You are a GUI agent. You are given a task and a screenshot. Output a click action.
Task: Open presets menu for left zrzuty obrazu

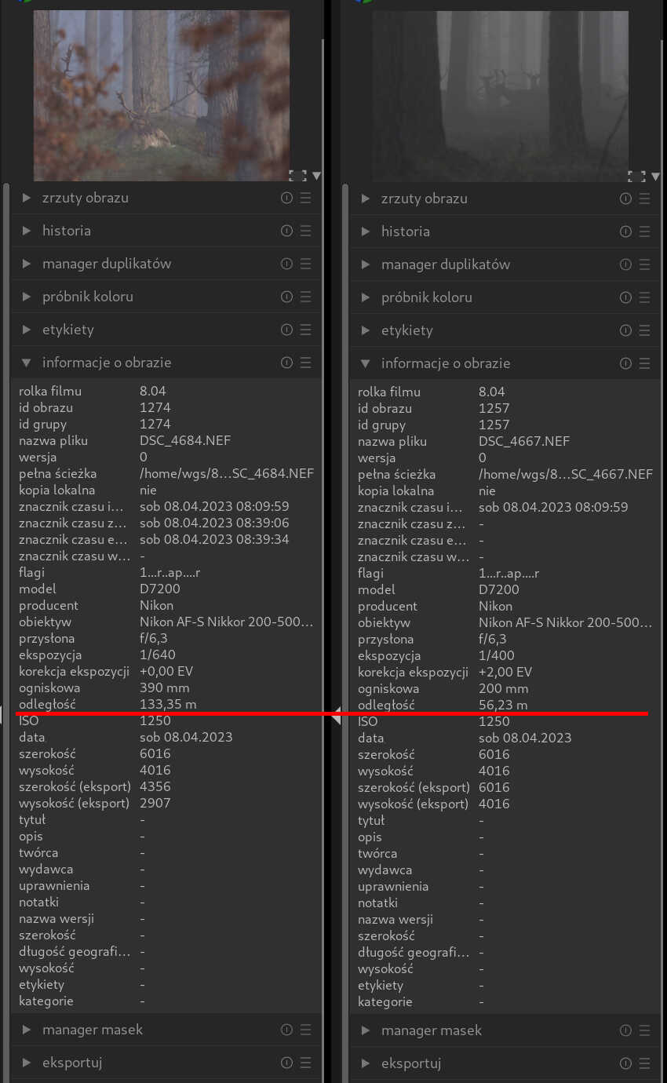(x=305, y=198)
